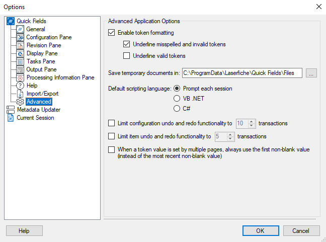Click the Metadata Updater icon
326x242 pixels.
click(11, 110)
